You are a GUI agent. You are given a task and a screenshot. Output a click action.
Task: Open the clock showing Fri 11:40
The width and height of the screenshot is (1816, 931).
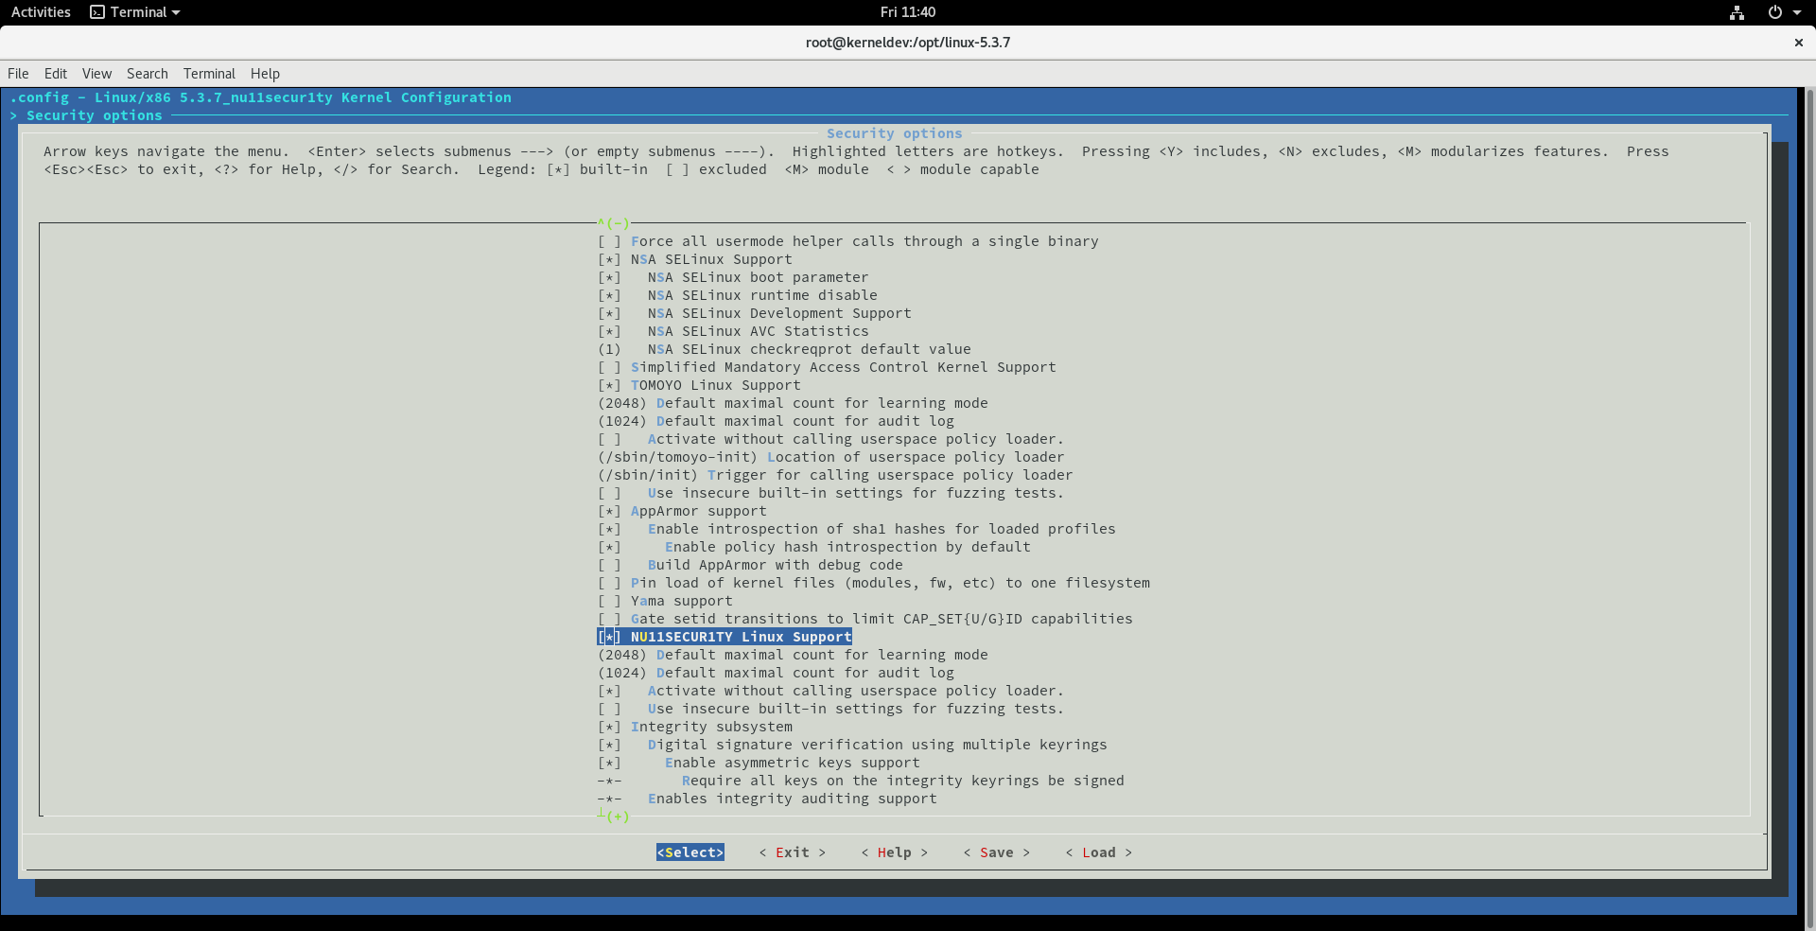907,12
